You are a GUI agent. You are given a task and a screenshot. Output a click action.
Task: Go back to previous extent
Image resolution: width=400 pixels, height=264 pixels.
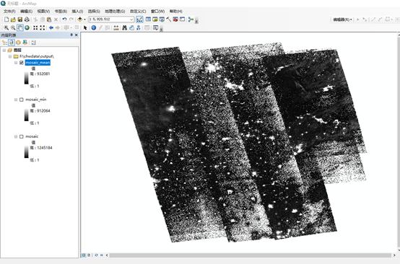coord(51,27)
